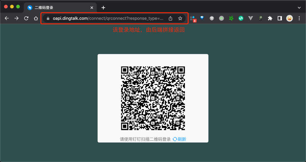
Task: Reload the page with the refresh icon
Action: (26, 19)
